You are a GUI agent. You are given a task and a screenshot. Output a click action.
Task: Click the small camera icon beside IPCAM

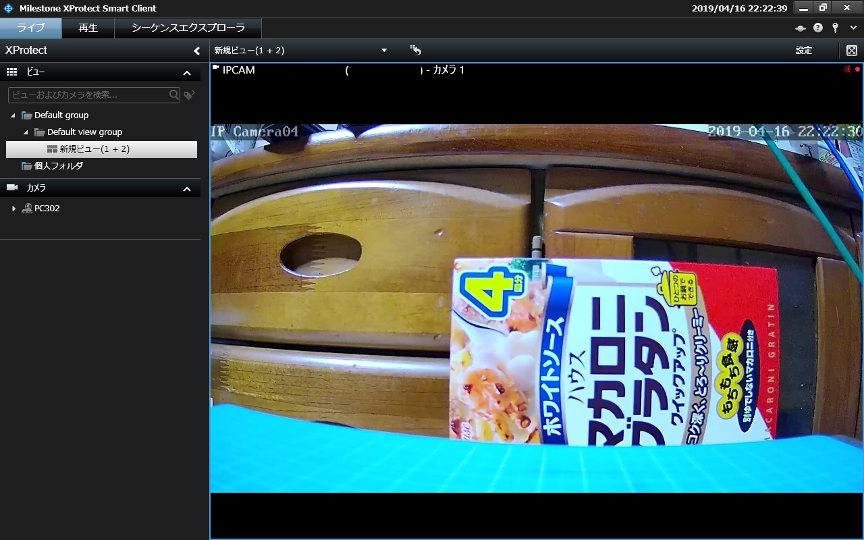(x=216, y=67)
